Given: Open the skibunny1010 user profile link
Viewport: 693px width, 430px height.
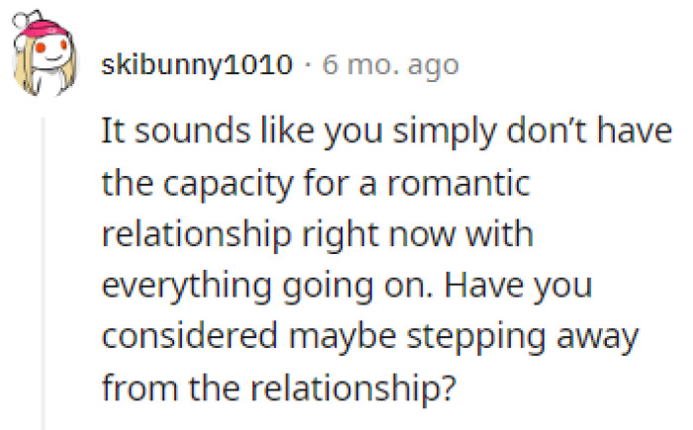Looking at the screenshot, I should tap(197, 65).
